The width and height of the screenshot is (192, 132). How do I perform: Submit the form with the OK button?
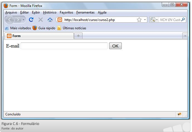point(115,46)
